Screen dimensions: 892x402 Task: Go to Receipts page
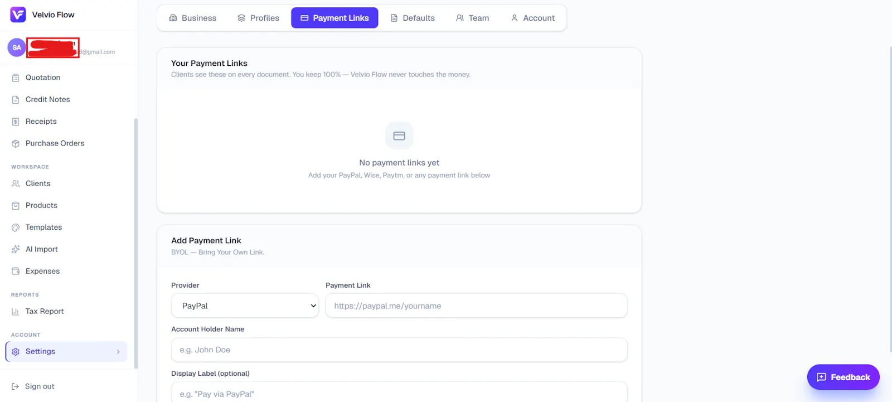pyautogui.click(x=66, y=122)
